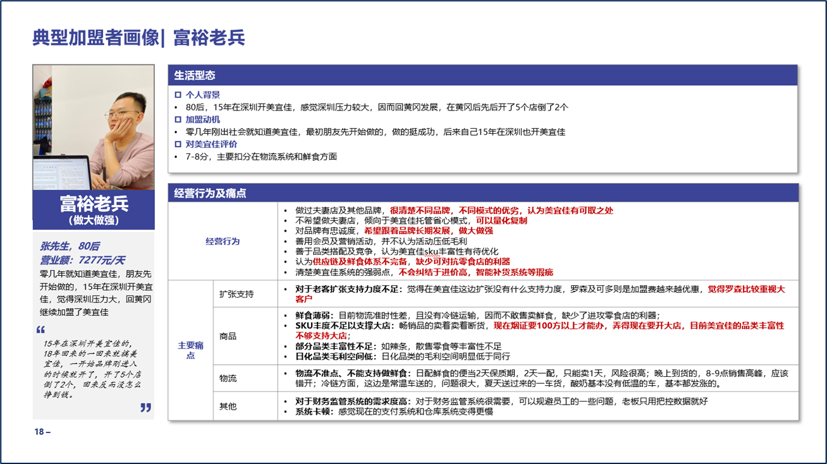
Task: Click the large 富裕老兵 persona label under the photo
Action: [94, 203]
